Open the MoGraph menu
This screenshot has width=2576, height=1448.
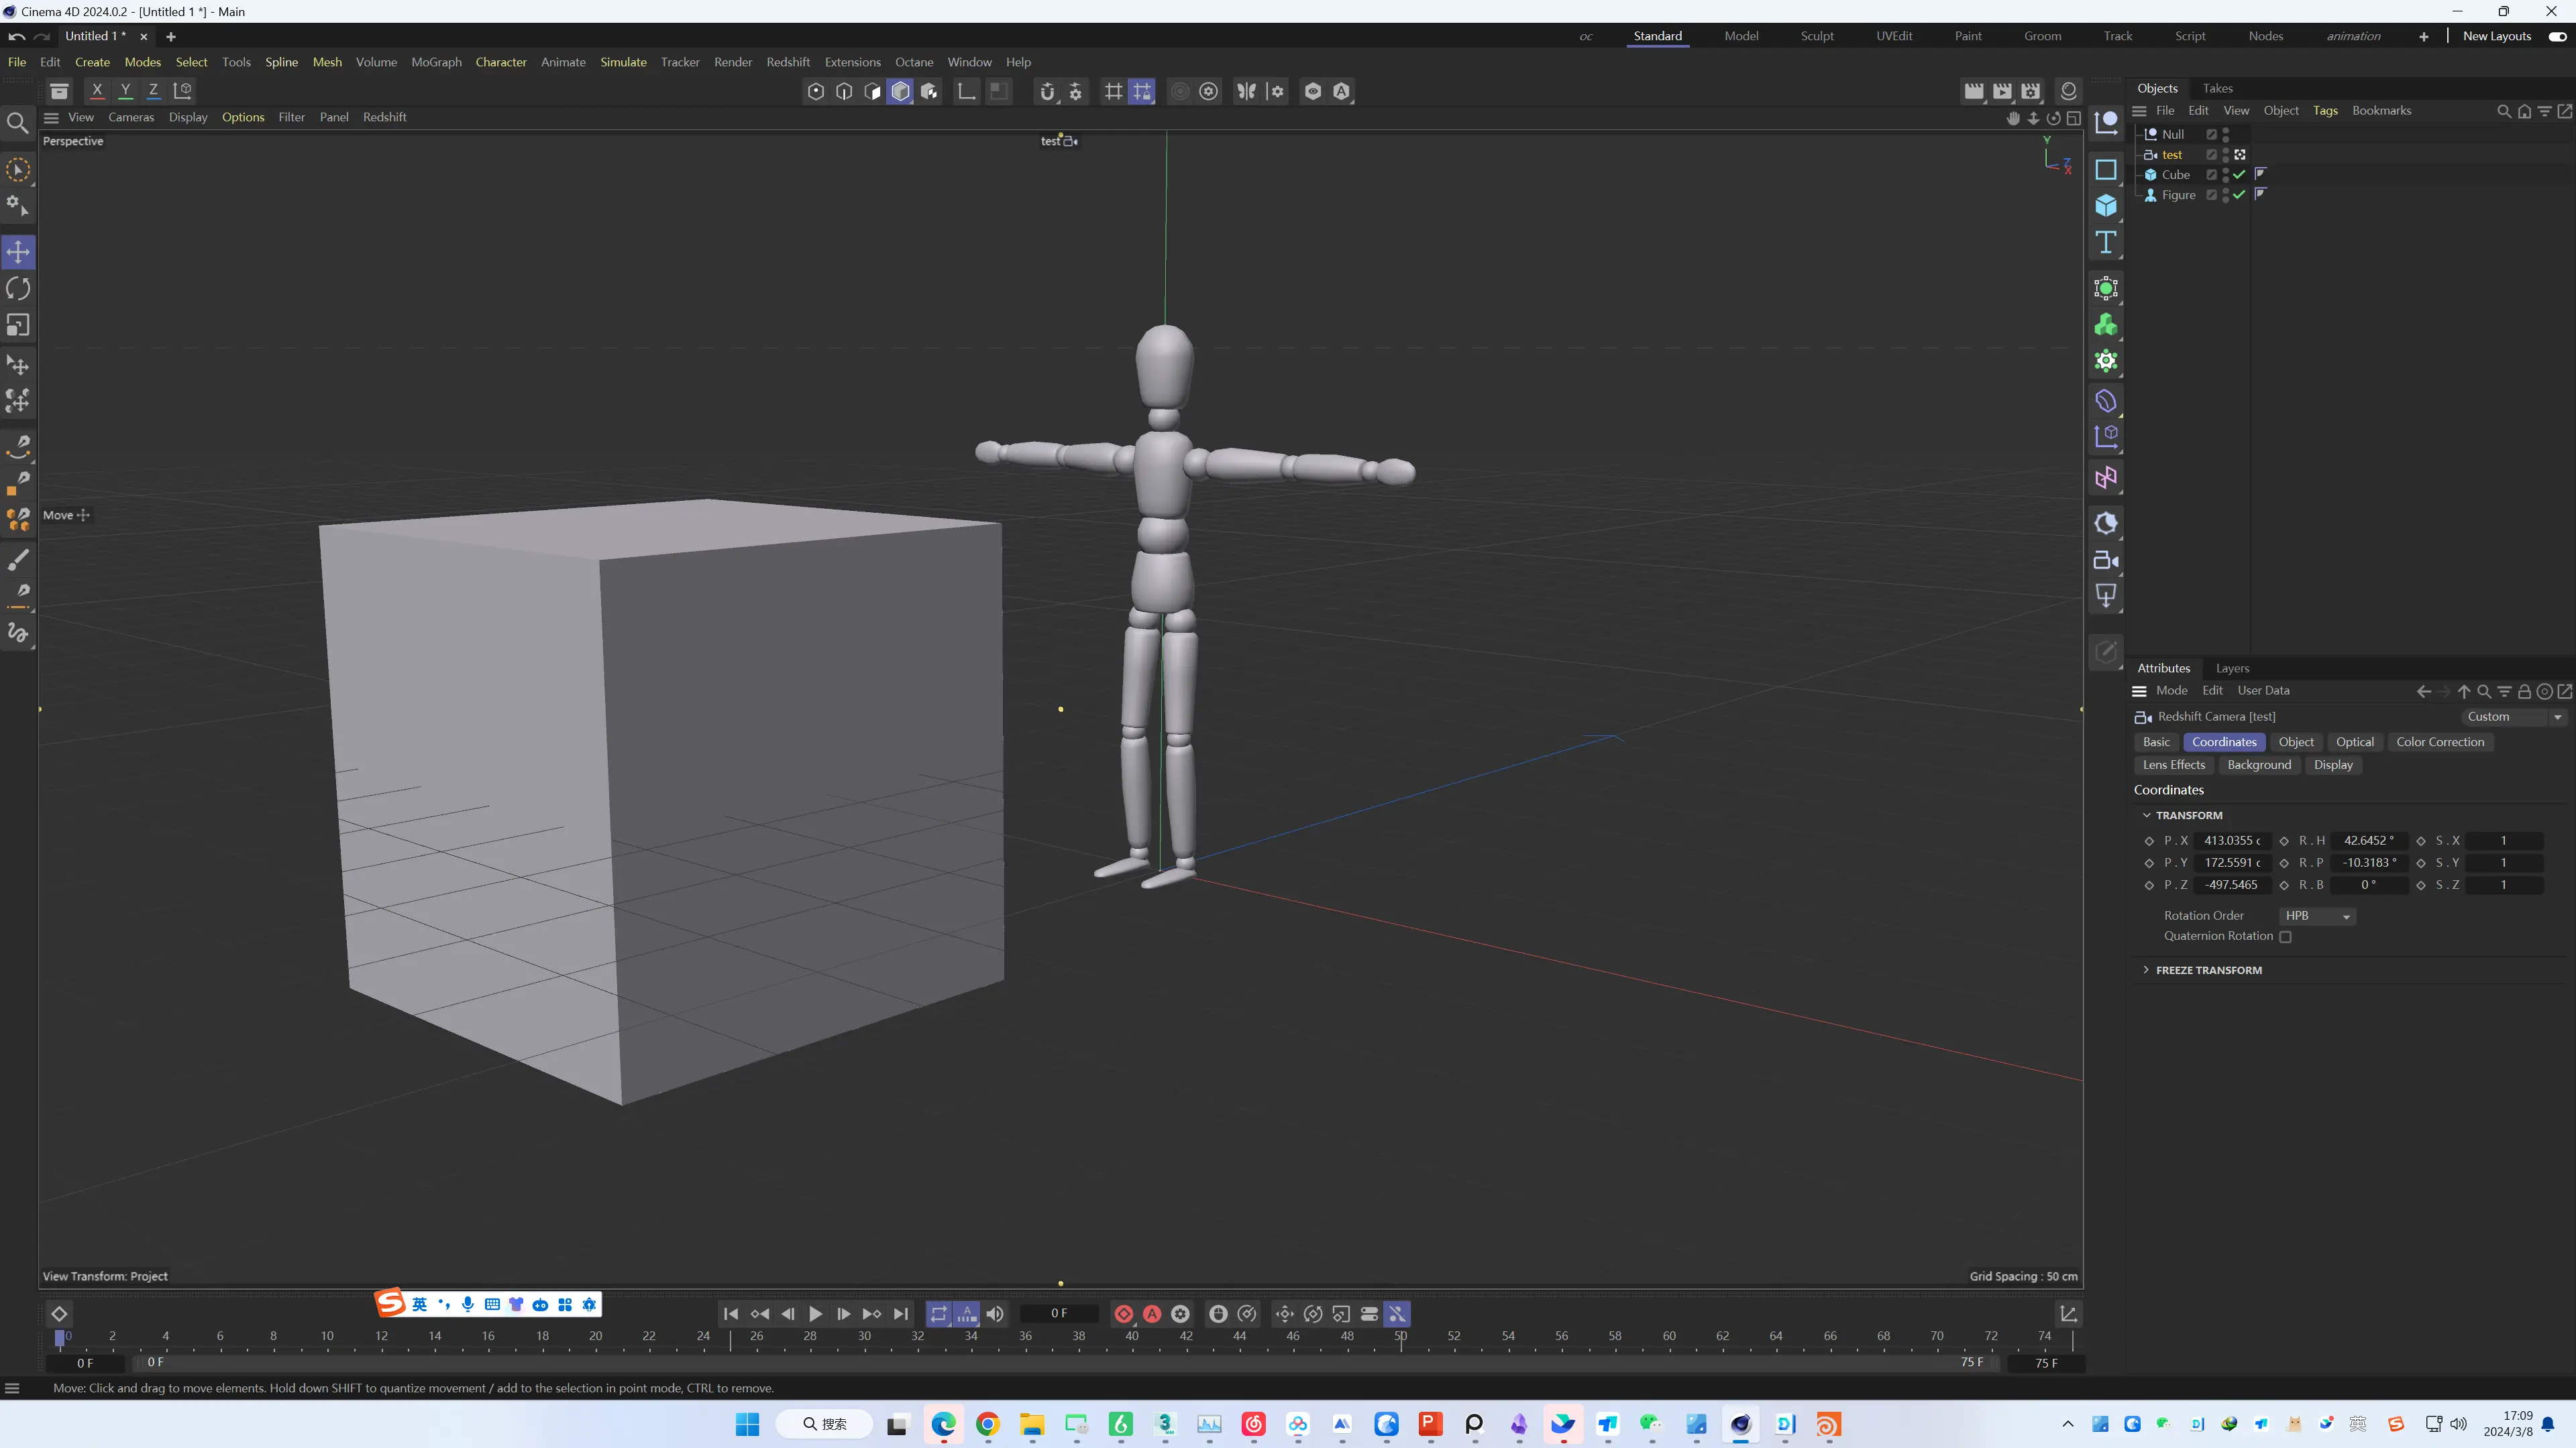point(436,62)
